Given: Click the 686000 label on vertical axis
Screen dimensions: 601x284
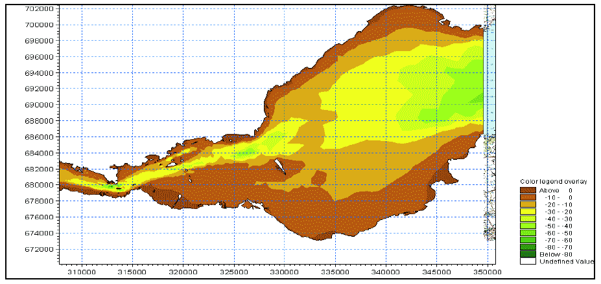Looking at the screenshot, I should (x=38, y=137).
